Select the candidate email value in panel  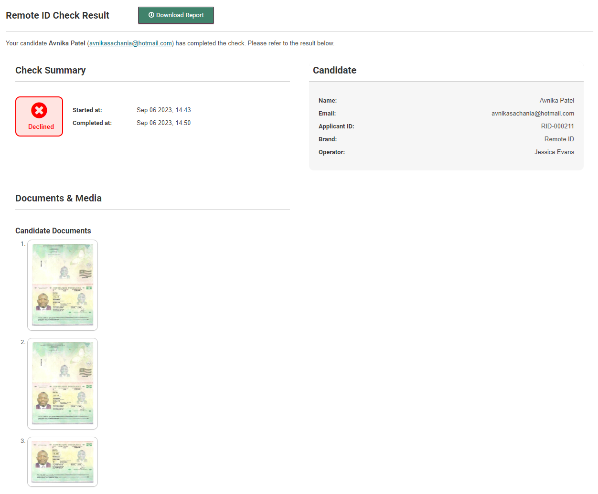533,114
